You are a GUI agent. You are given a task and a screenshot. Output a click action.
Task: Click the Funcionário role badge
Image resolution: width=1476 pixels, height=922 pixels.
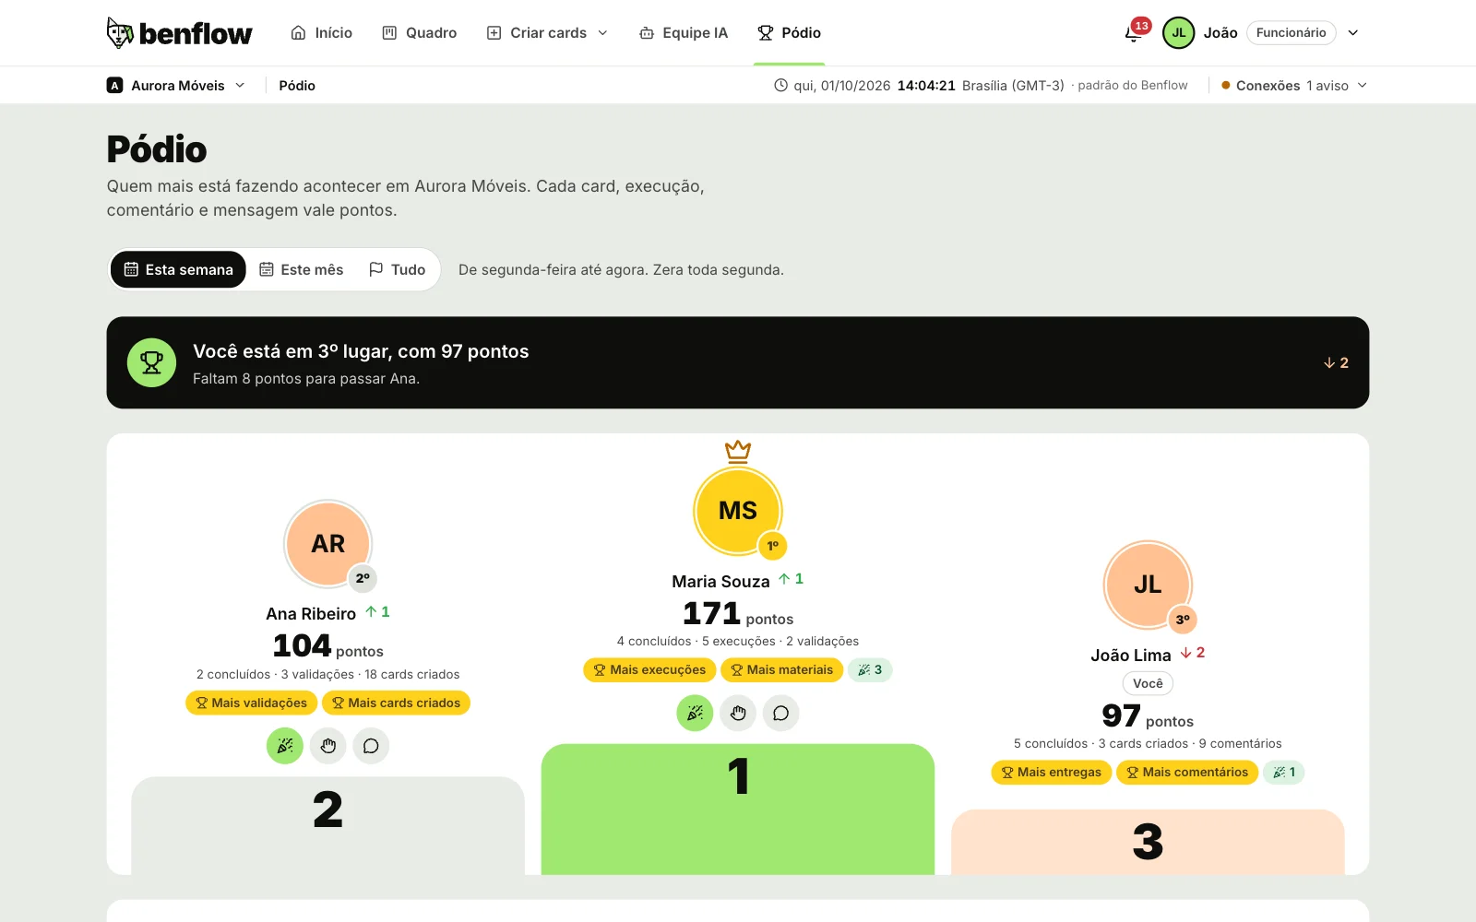pos(1291,32)
